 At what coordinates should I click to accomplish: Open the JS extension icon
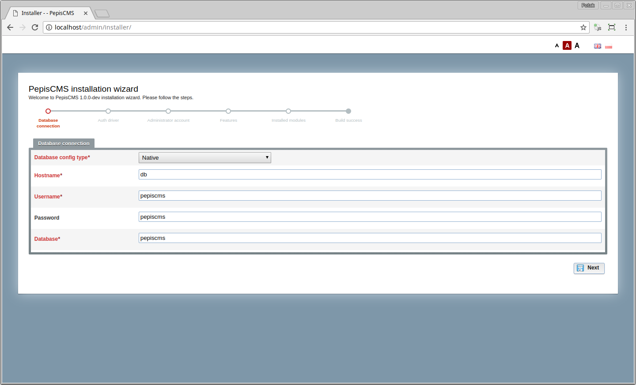pyautogui.click(x=598, y=27)
